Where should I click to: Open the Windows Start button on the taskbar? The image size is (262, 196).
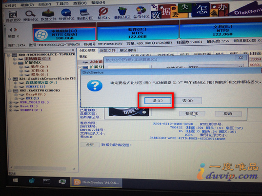[16, 180]
